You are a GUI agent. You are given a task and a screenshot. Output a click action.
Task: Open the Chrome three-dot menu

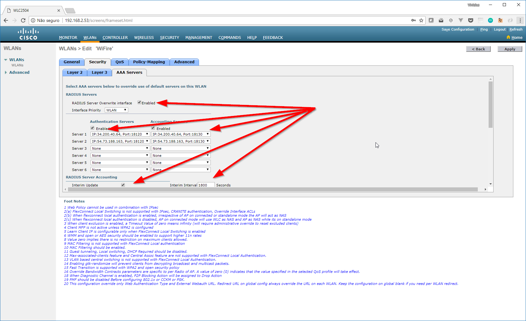pos(520,20)
